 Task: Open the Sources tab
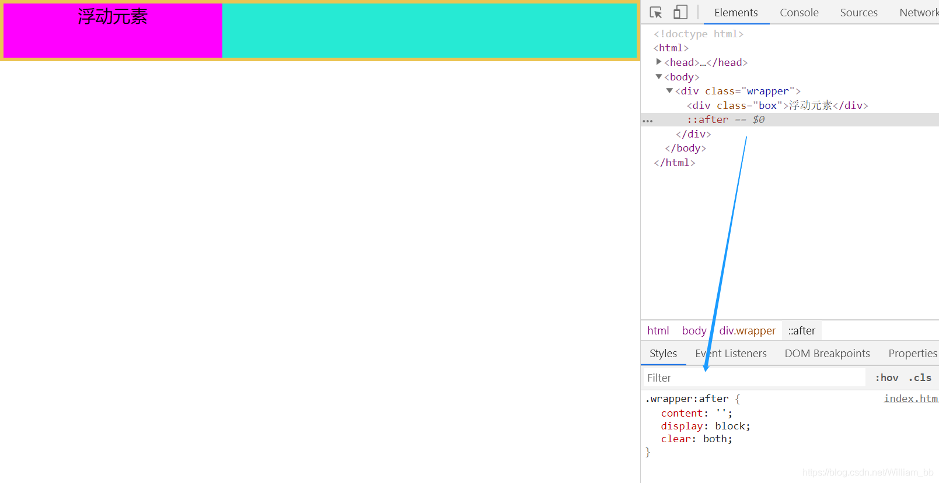tap(858, 12)
